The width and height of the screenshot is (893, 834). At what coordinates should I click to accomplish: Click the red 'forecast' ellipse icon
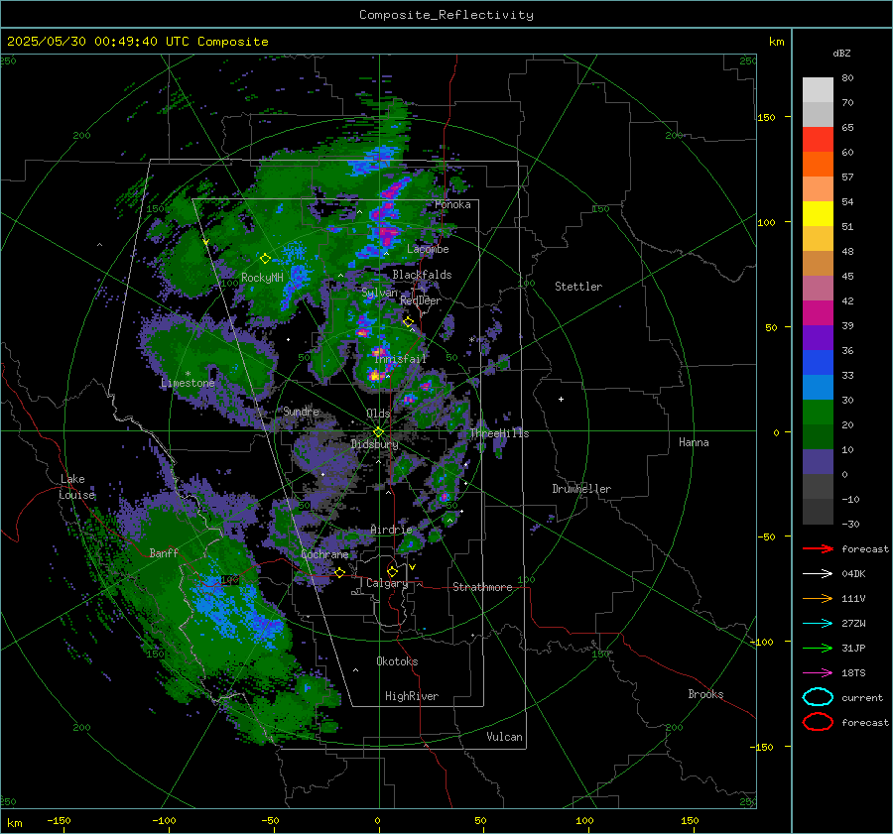click(x=818, y=722)
